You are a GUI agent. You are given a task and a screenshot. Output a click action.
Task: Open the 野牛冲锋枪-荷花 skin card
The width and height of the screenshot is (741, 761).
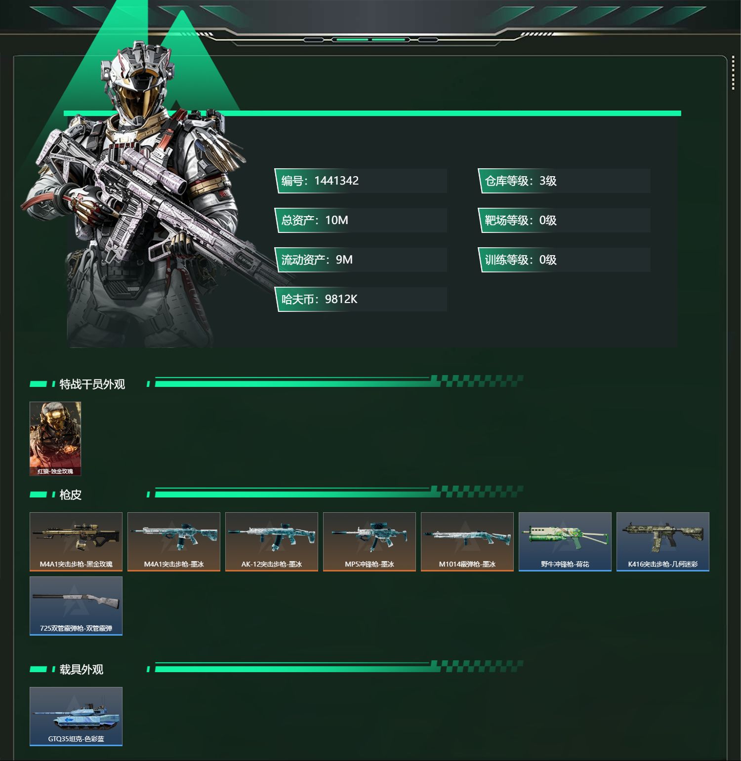pyautogui.click(x=565, y=542)
